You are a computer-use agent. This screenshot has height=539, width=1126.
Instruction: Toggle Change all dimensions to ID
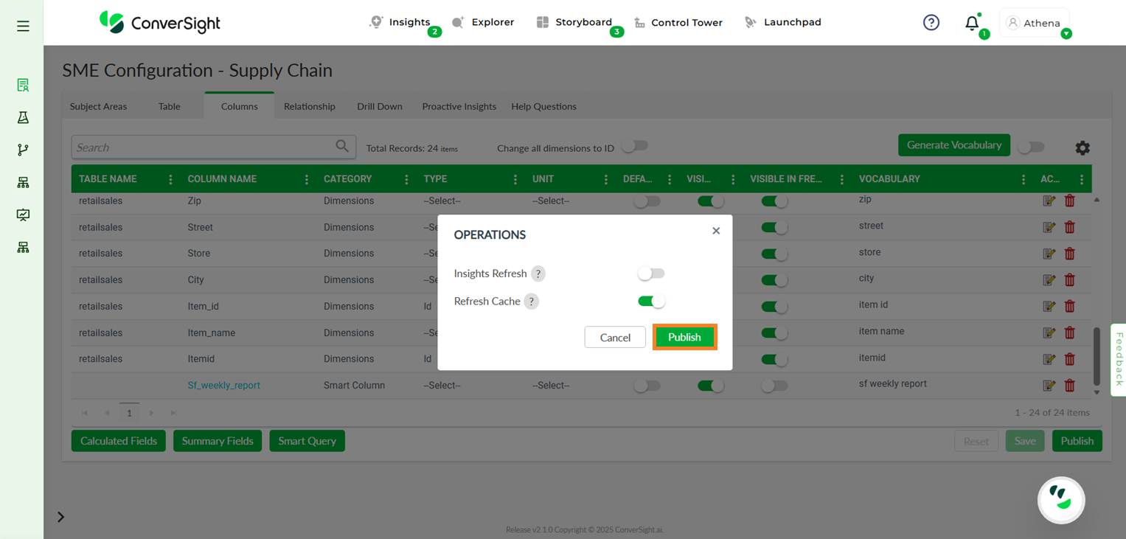(x=634, y=146)
